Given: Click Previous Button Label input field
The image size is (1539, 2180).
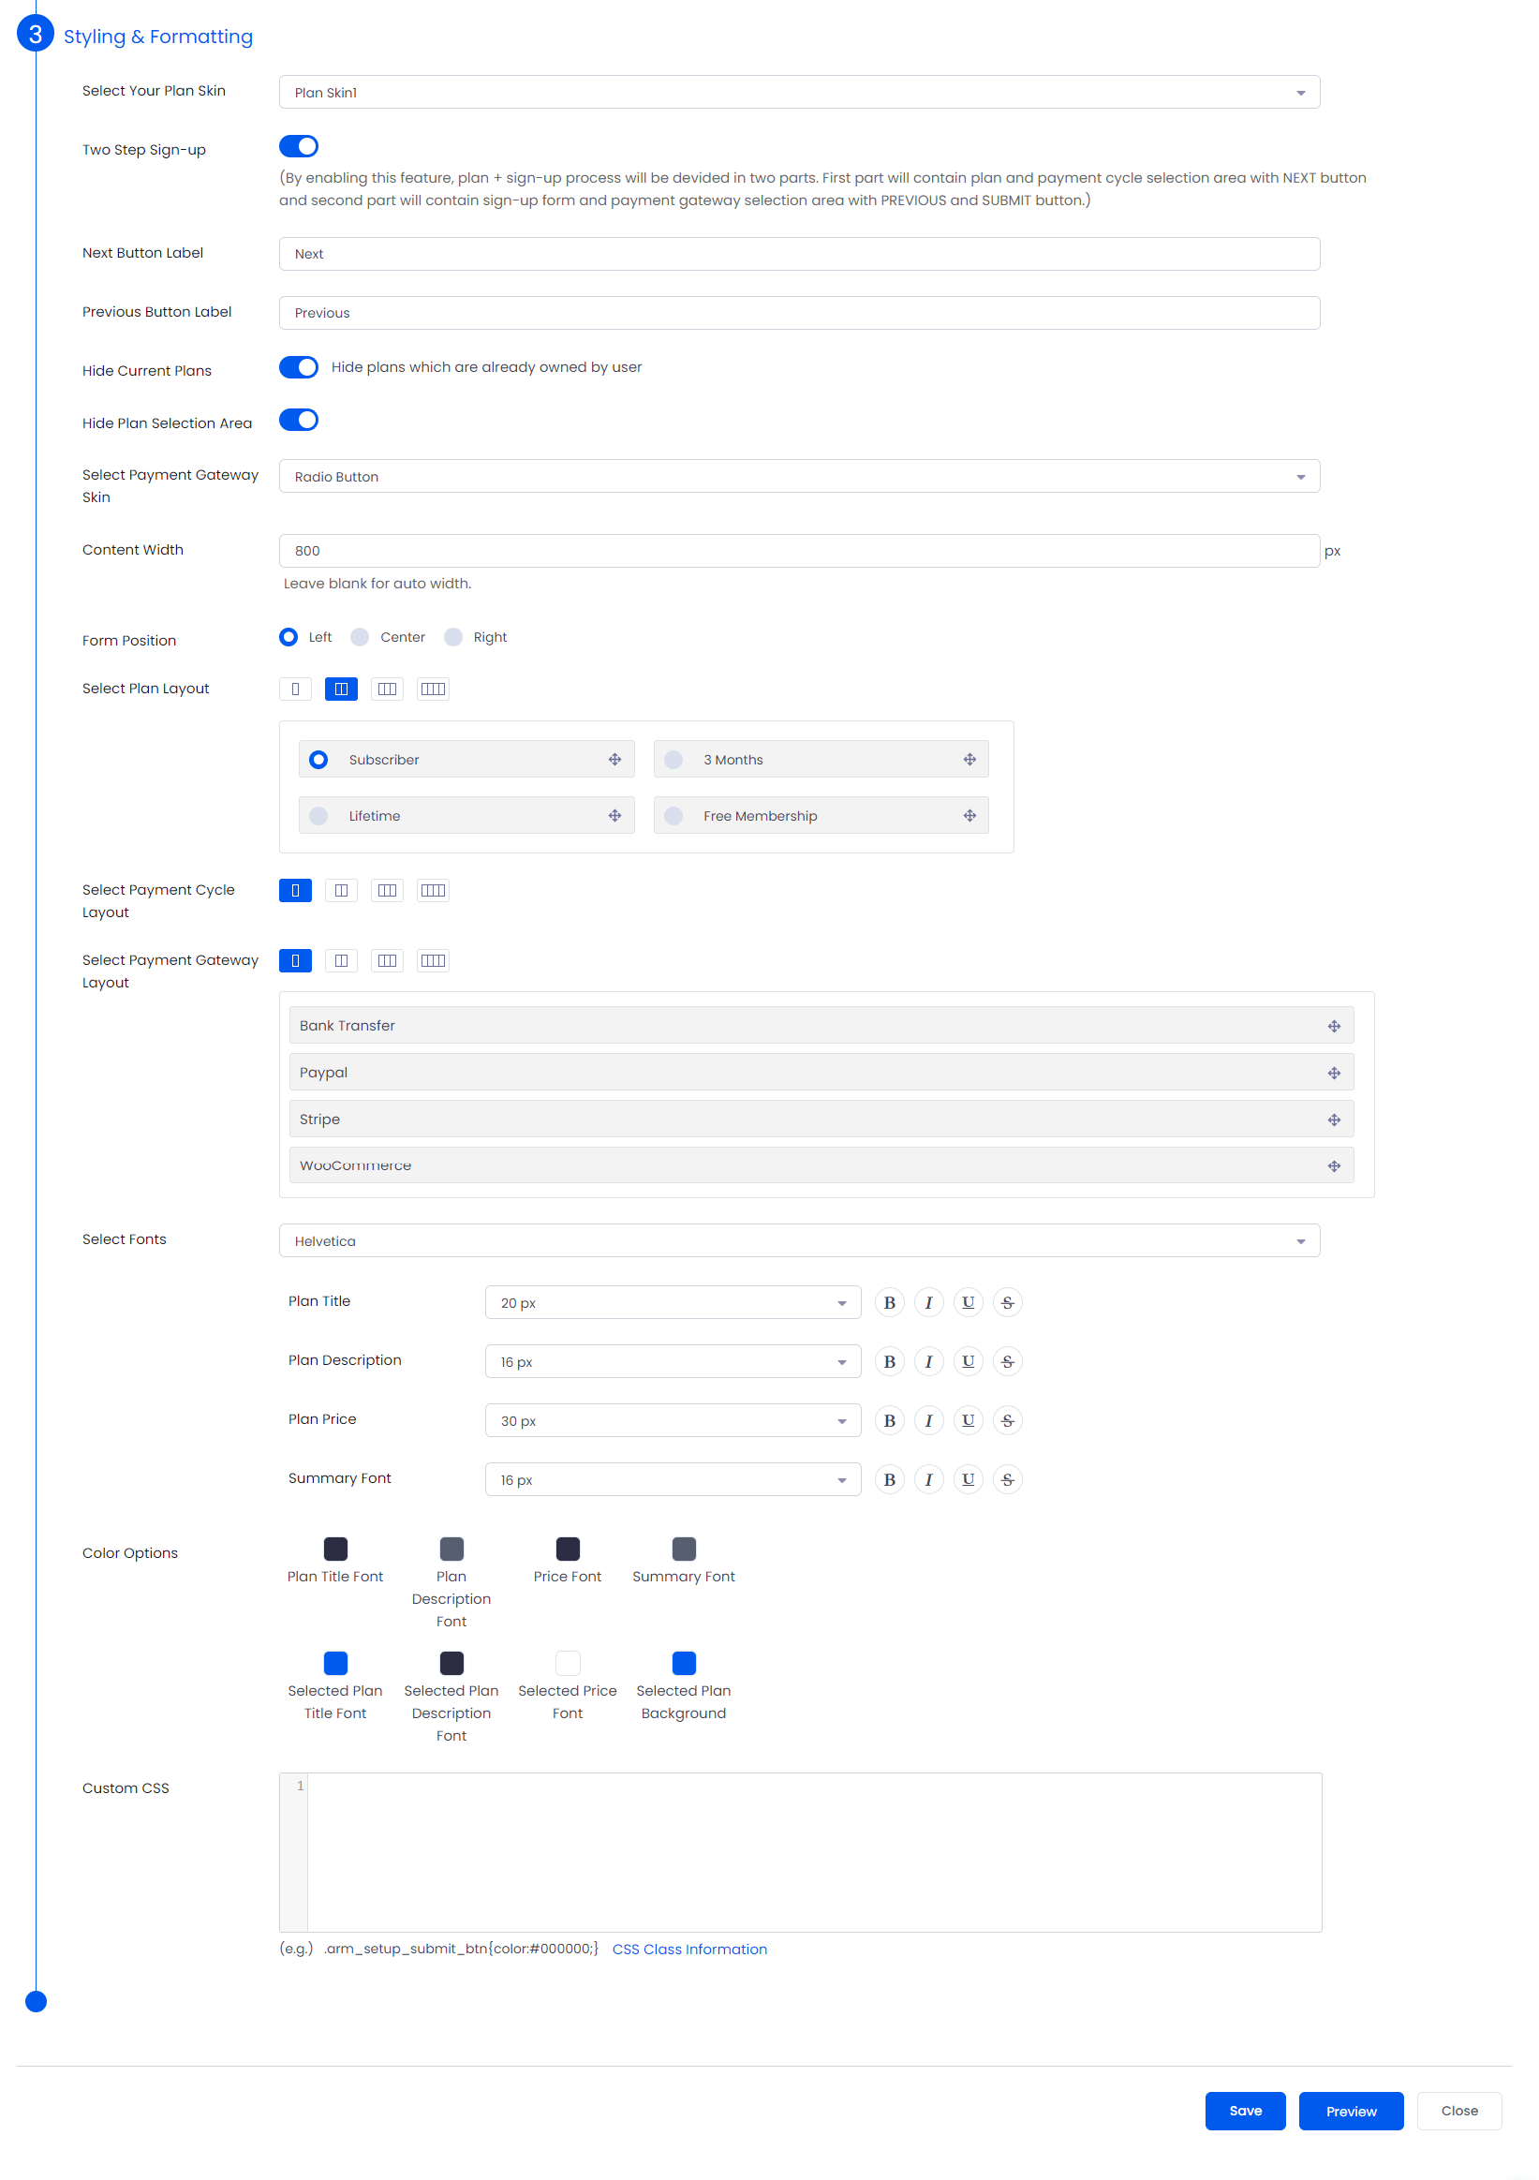Looking at the screenshot, I should click(x=799, y=312).
